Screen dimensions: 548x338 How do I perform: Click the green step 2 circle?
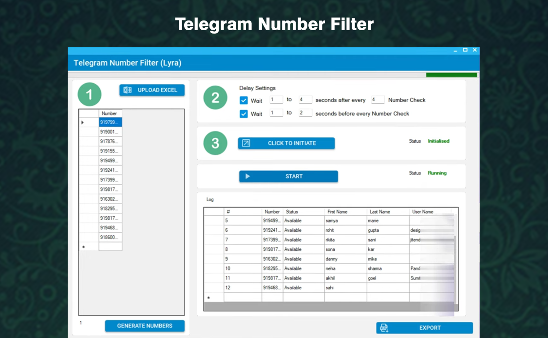[x=215, y=97]
